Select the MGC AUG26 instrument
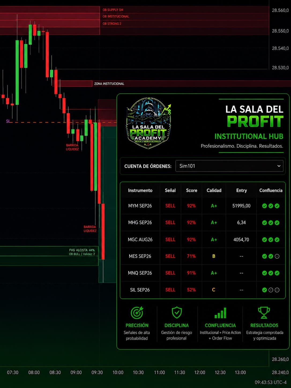The width and height of the screenshot is (291, 388). coord(140,239)
